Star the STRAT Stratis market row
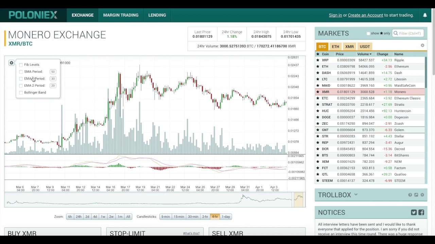Image resolution: width=435 pixels, height=244 pixels. point(318,104)
